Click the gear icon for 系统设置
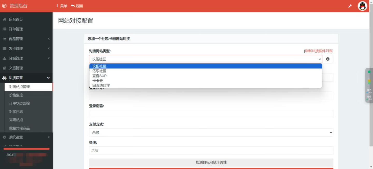 tap(4, 137)
